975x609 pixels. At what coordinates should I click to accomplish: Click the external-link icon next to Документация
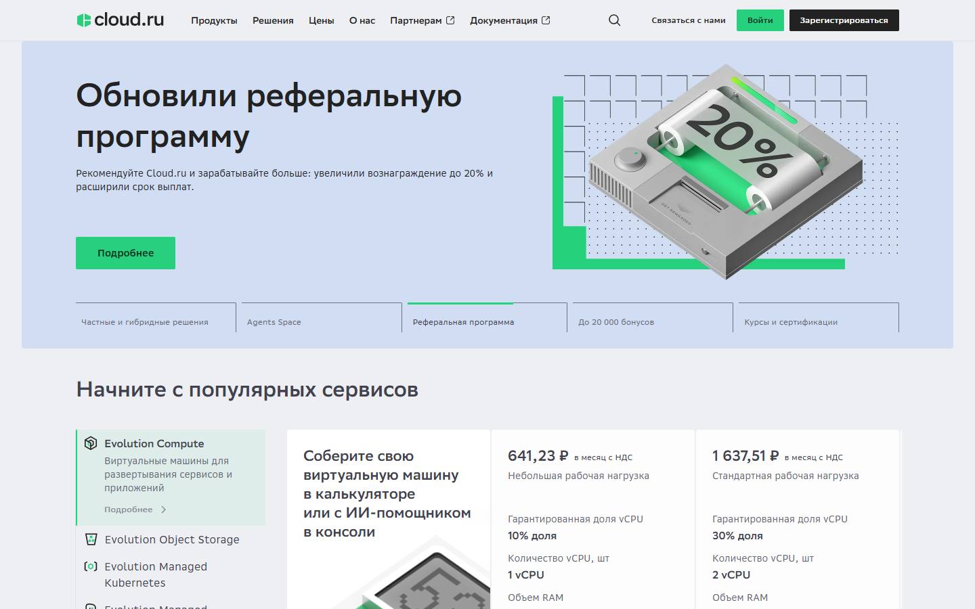click(x=546, y=20)
